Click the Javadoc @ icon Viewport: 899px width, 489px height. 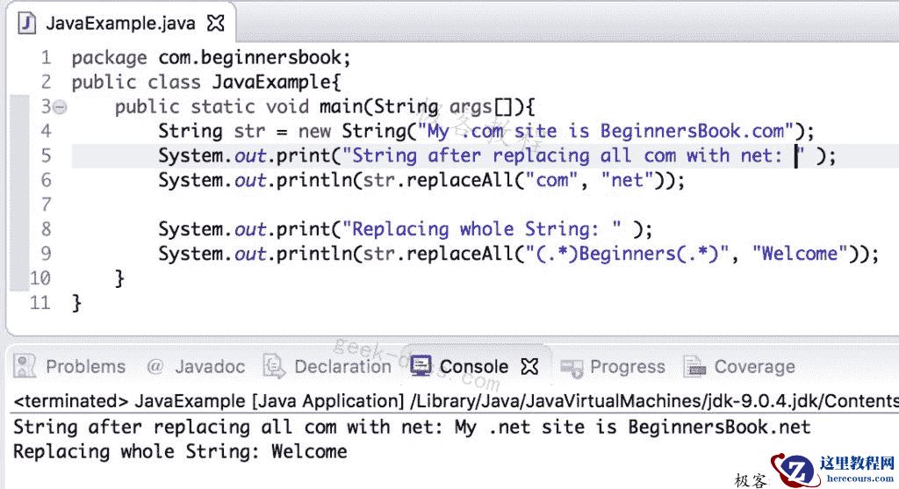155,366
